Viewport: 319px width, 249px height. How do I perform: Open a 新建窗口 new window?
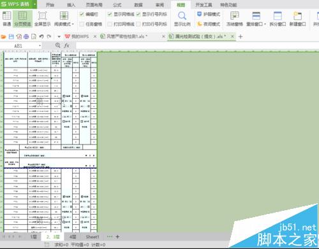coord(297,18)
